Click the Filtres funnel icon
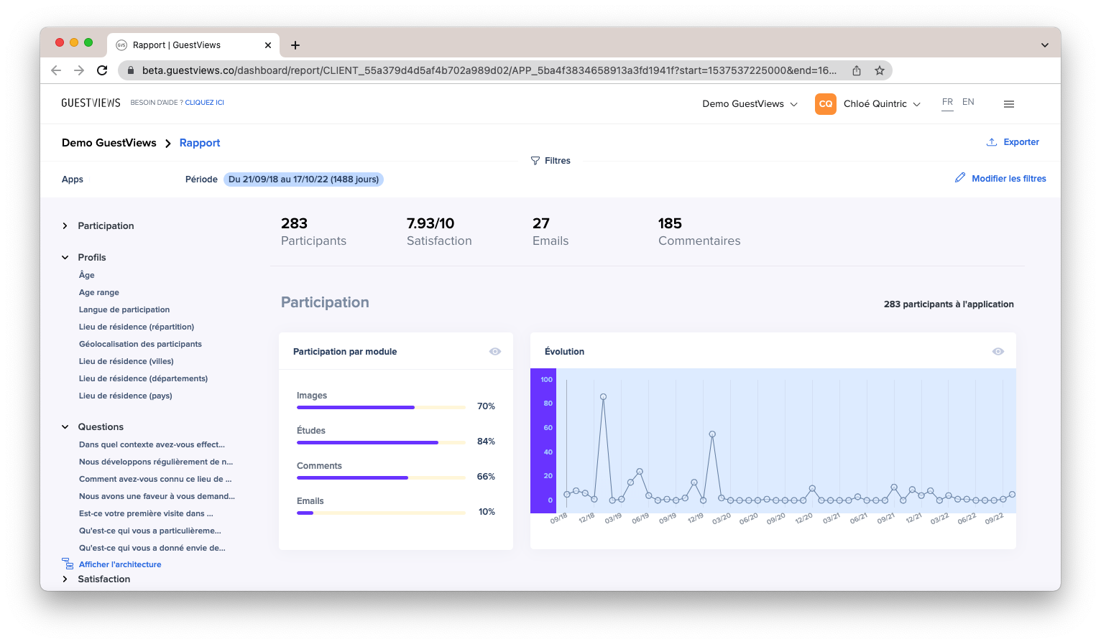The image size is (1101, 644). 535,161
